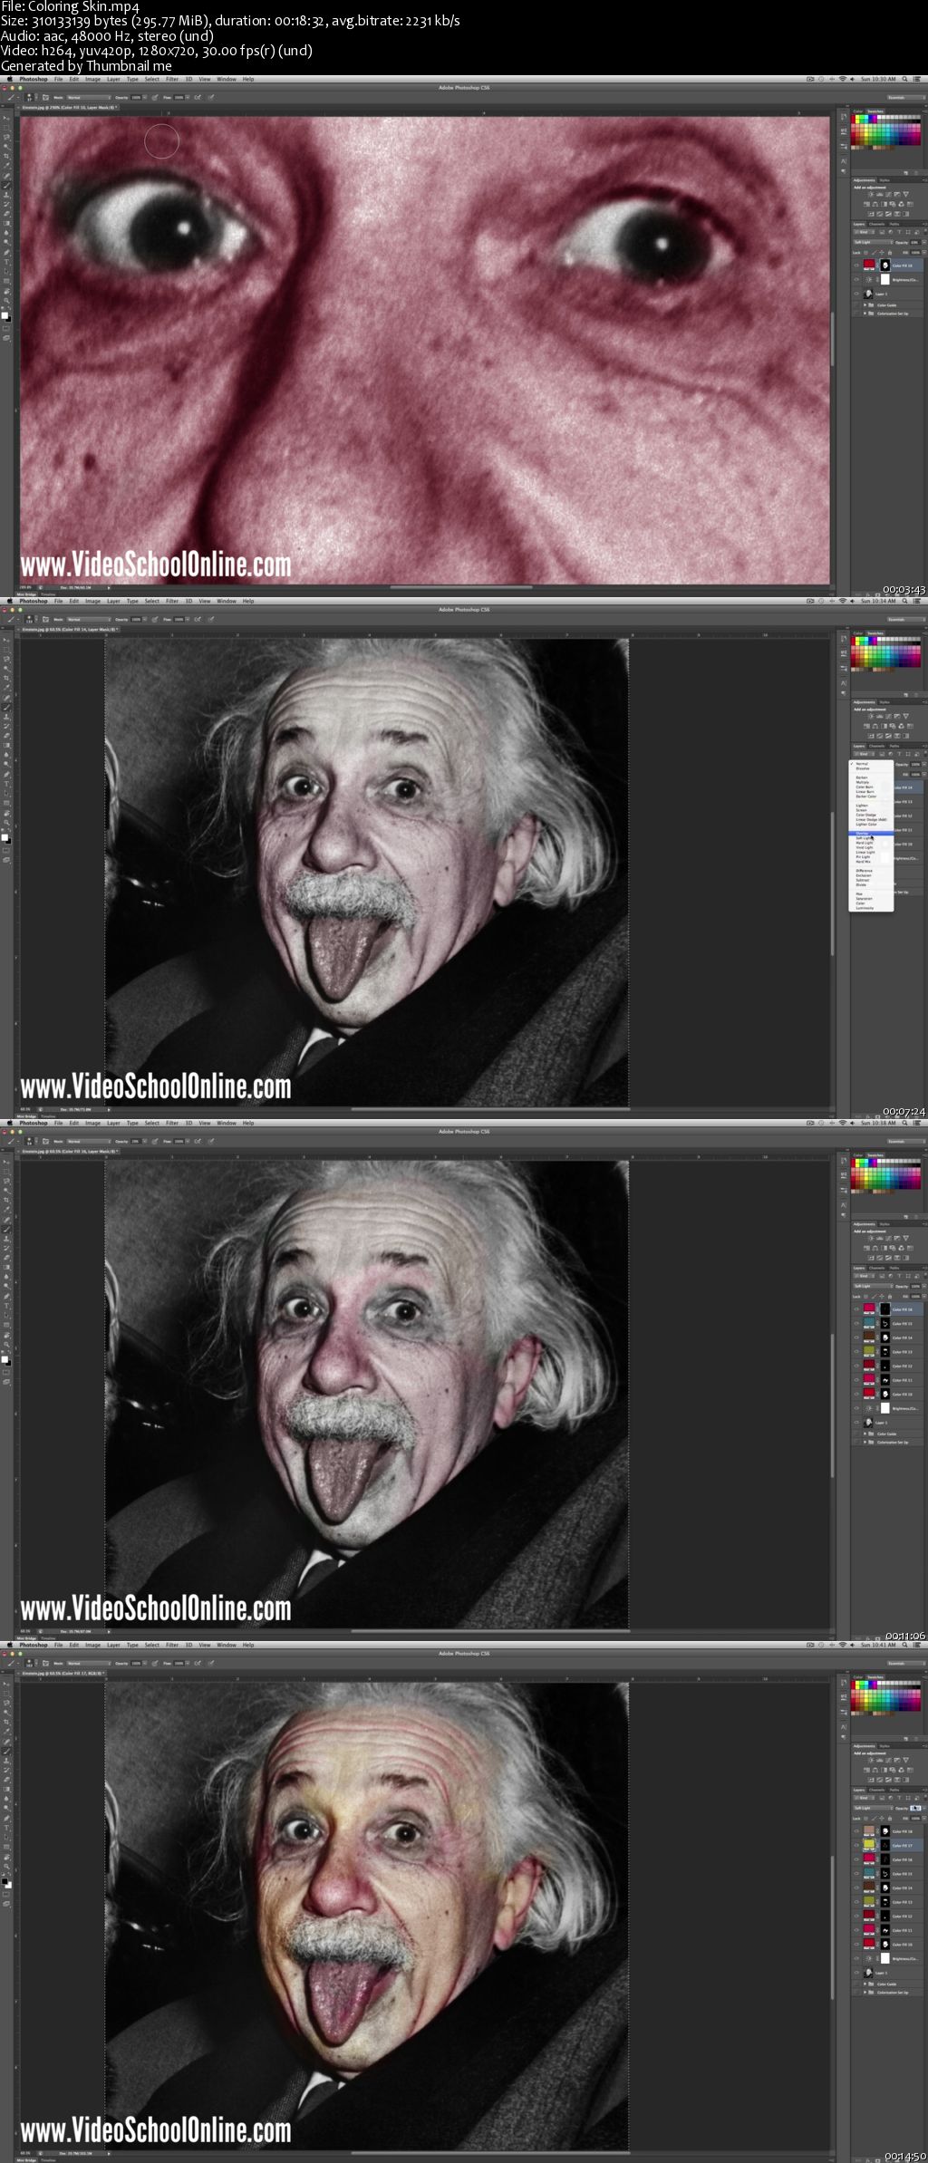The image size is (928, 2163).
Task: Add a Levels adjustment in the 00:03:43 frame
Action: coord(879,194)
